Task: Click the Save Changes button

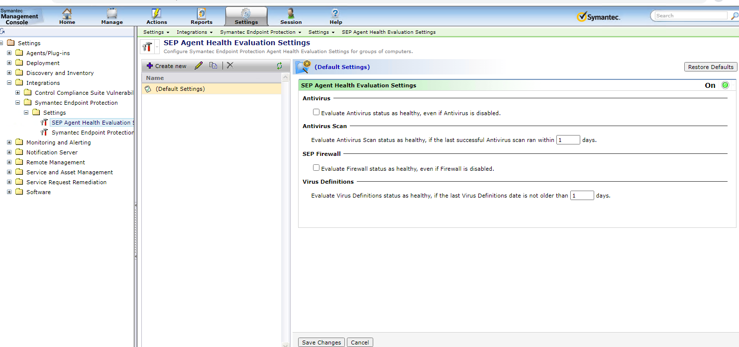Action: [x=321, y=343]
